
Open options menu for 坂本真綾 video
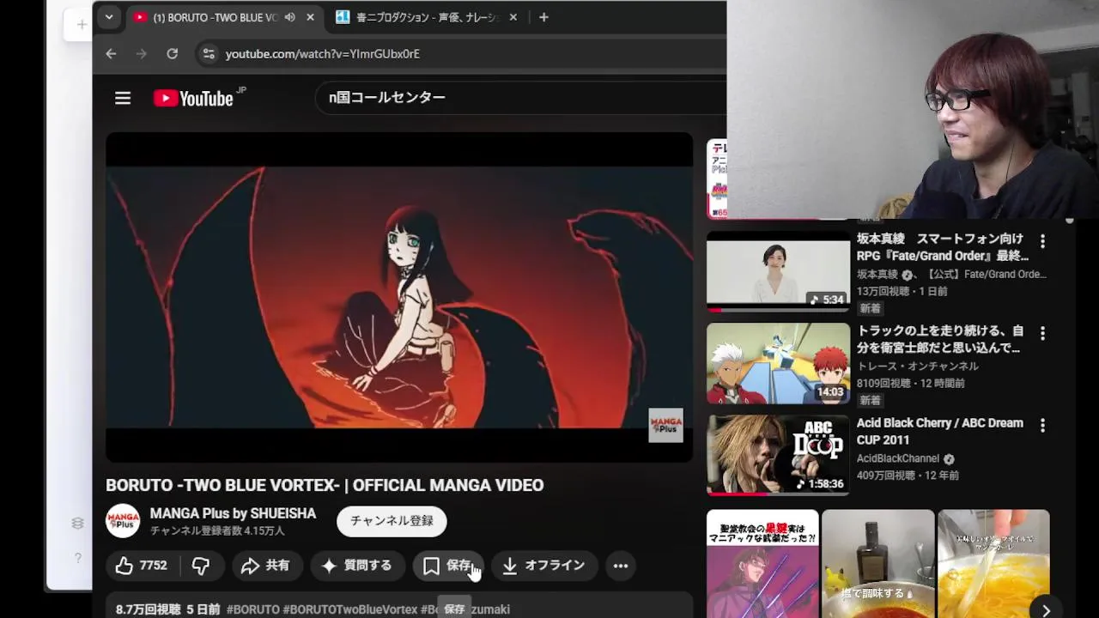pos(1043,241)
